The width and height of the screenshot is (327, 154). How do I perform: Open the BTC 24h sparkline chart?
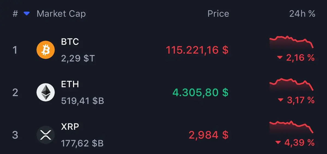pos(292,42)
